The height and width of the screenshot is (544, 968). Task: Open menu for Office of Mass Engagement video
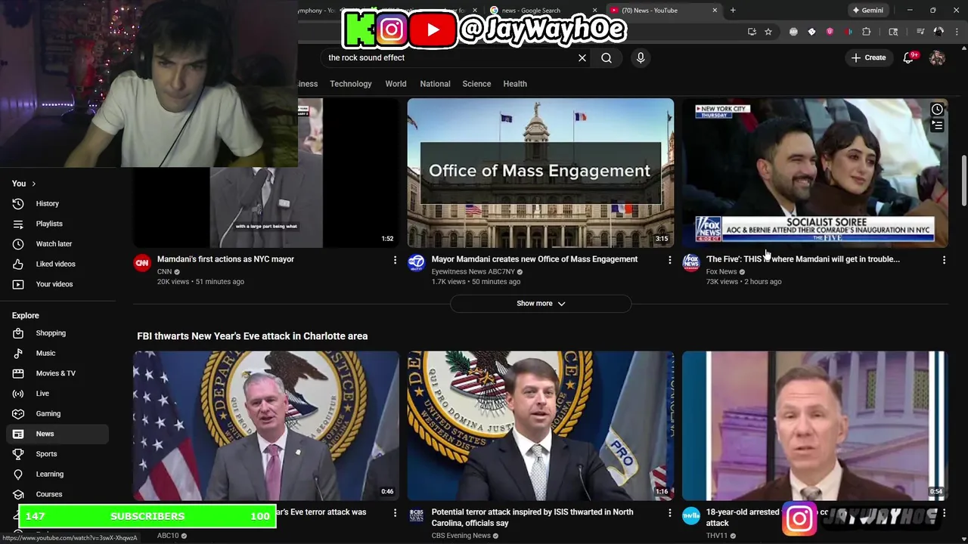click(669, 260)
